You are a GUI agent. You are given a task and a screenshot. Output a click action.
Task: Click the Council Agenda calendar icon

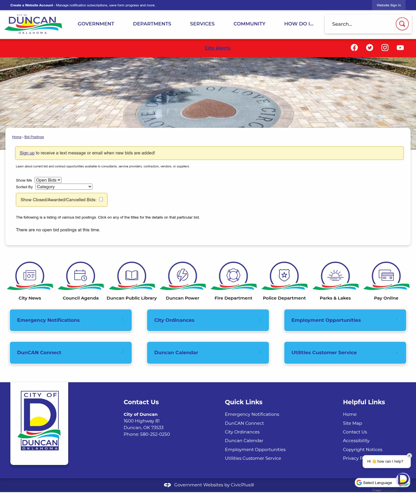pos(81,276)
